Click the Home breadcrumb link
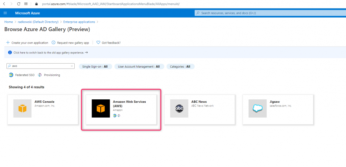 click(x=8, y=22)
